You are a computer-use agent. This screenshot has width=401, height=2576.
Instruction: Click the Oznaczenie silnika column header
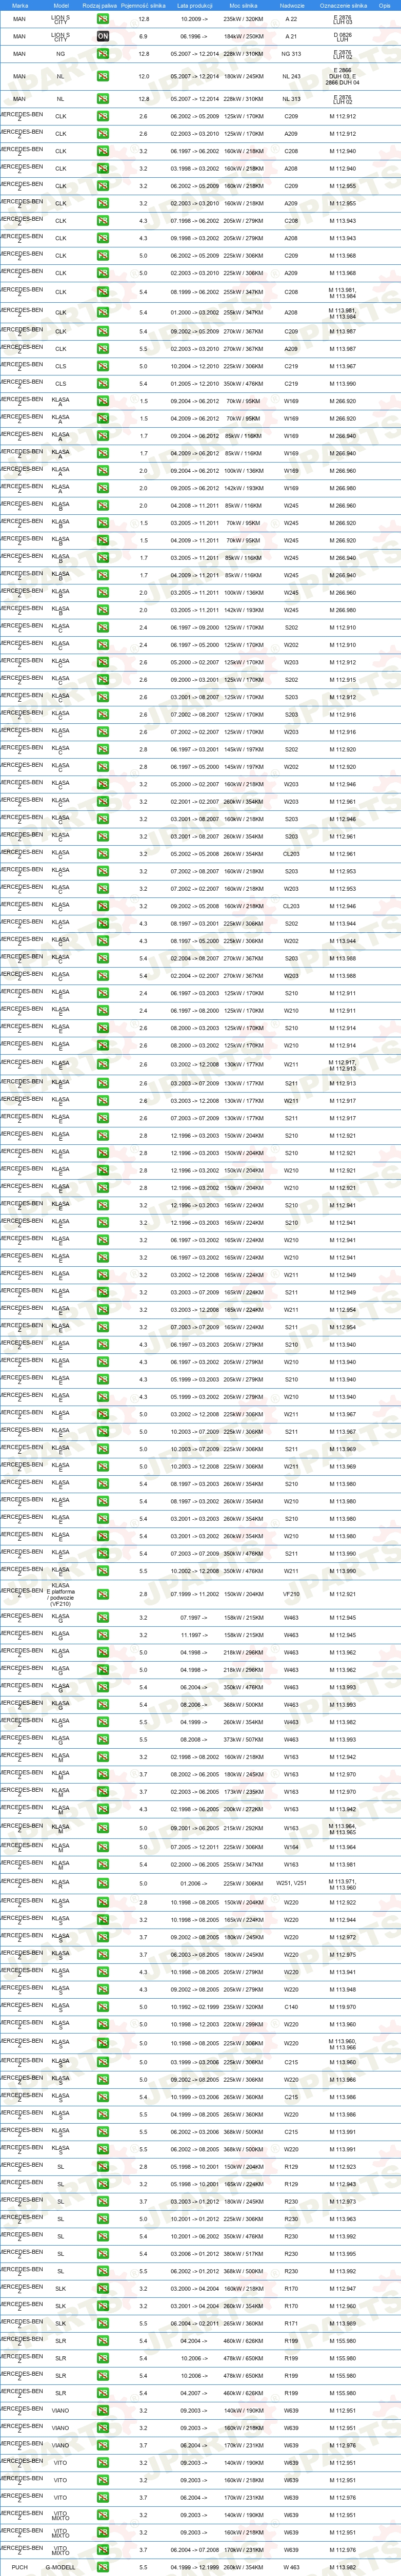343,5
